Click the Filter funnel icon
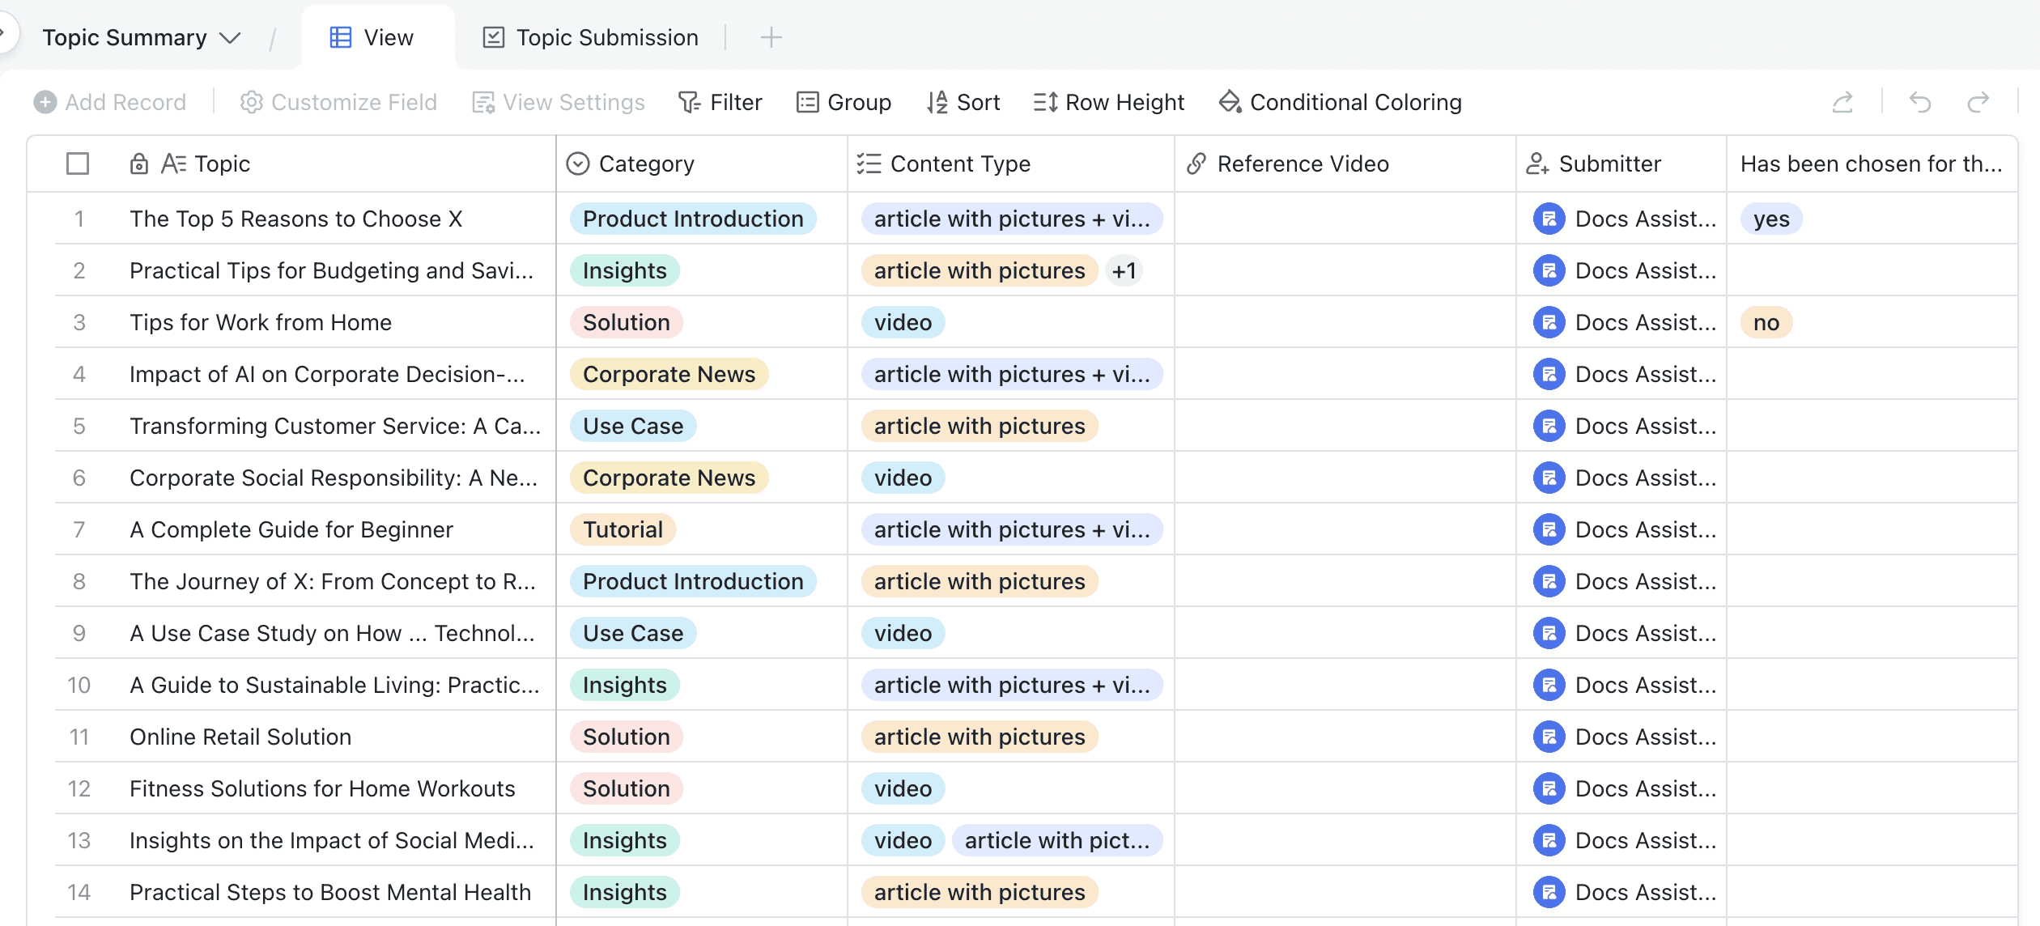 (x=689, y=102)
